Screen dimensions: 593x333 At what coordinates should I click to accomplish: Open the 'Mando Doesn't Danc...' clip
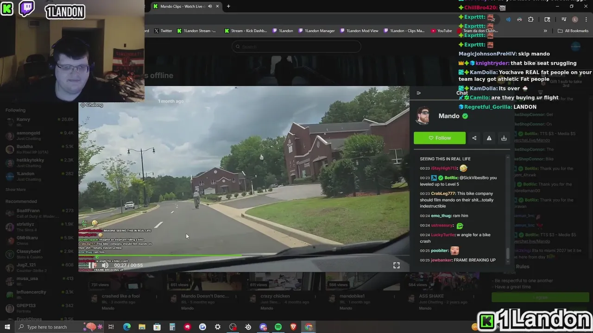(205, 296)
